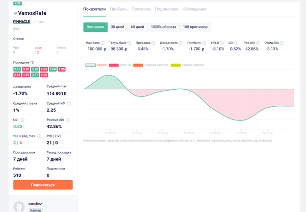Click the Подписаться button
Screen dimensions: 306x212
[x=43, y=185]
